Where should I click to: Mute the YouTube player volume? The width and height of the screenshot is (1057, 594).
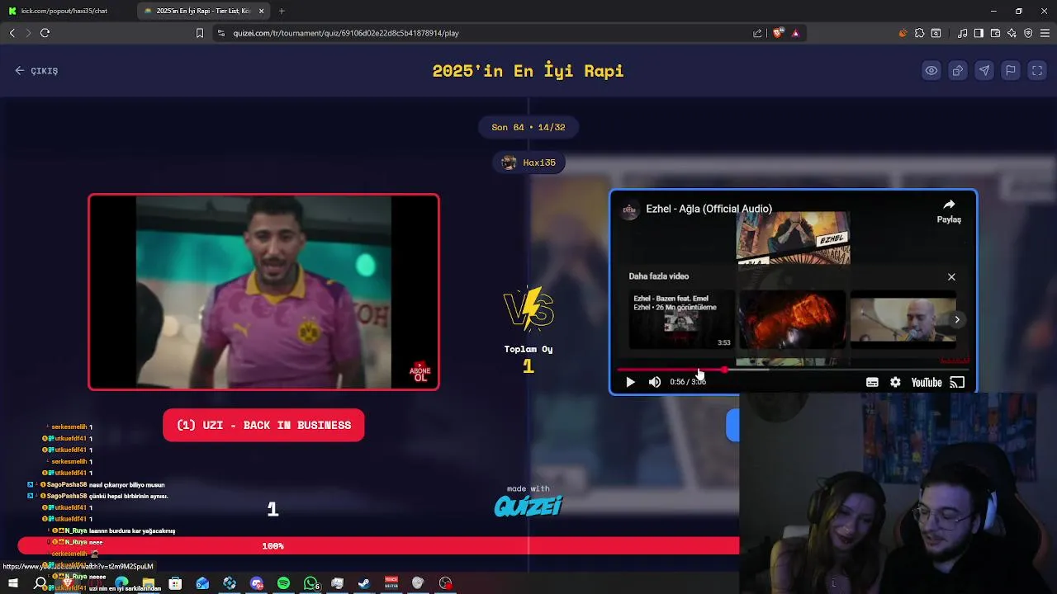(x=655, y=382)
